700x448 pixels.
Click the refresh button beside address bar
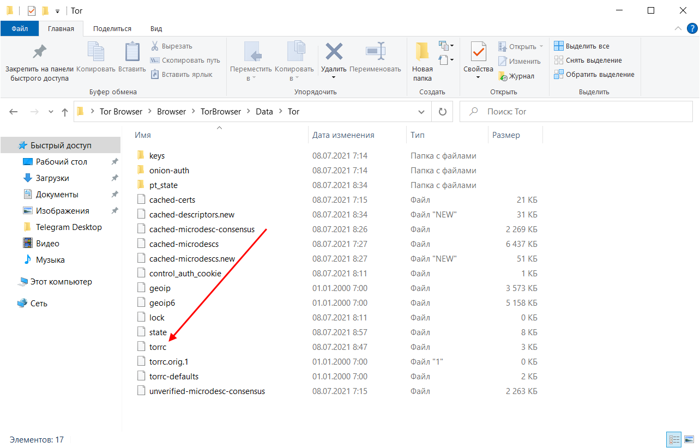443,112
